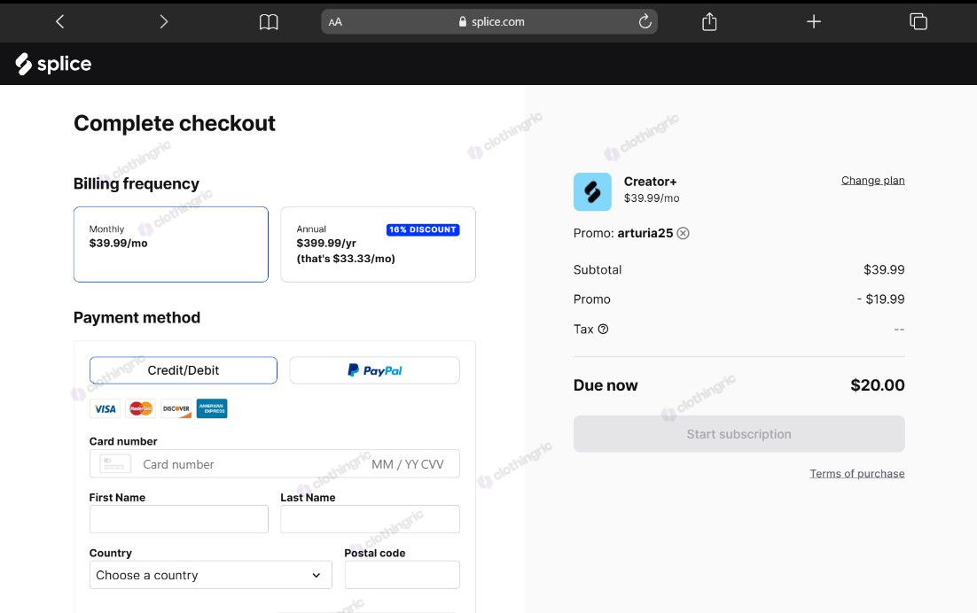Viewport: 977px width, 613px height.
Task: Tap the AA reader text-size control
Action: point(335,22)
